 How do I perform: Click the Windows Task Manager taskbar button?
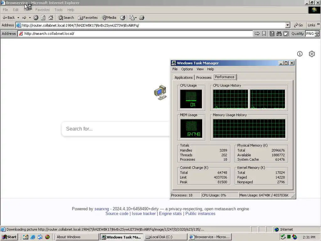click(121, 237)
